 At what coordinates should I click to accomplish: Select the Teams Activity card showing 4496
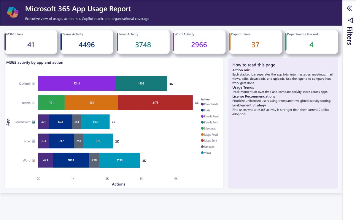tap(87, 42)
